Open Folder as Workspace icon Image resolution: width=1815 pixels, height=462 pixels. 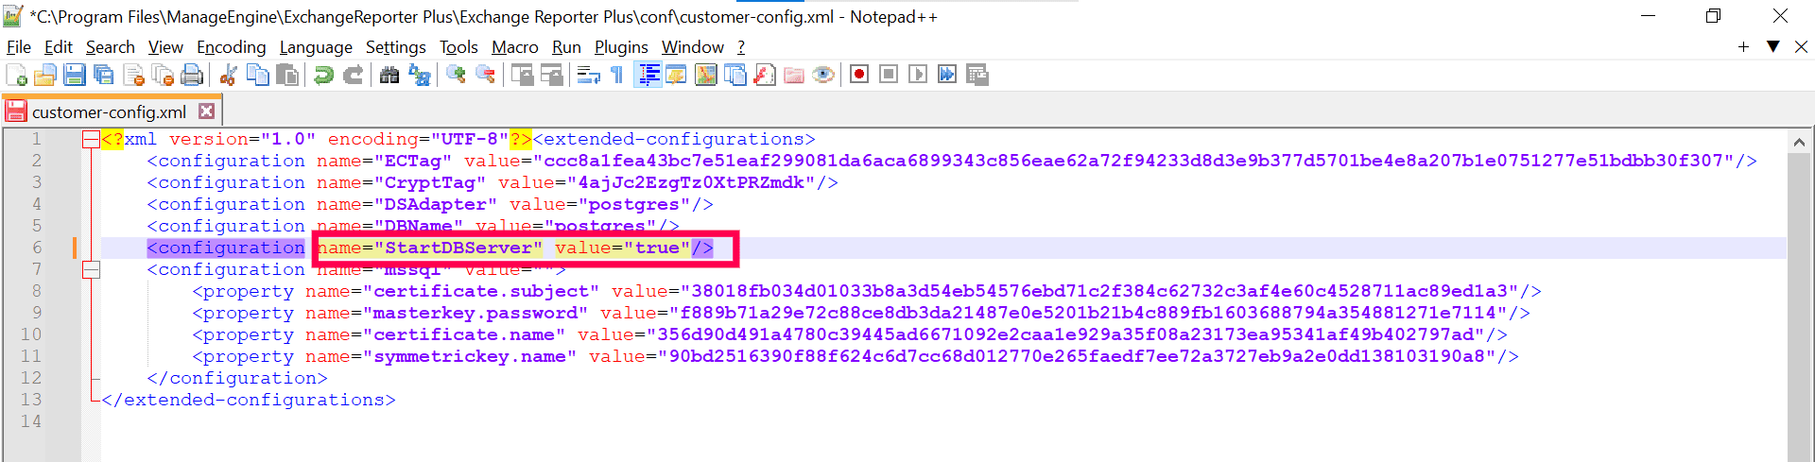(794, 75)
